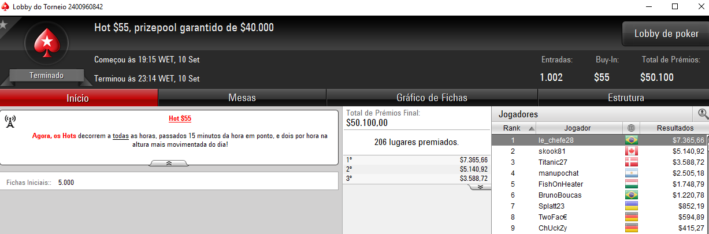Sort by Jogador column header
709x234 pixels.
579,128
